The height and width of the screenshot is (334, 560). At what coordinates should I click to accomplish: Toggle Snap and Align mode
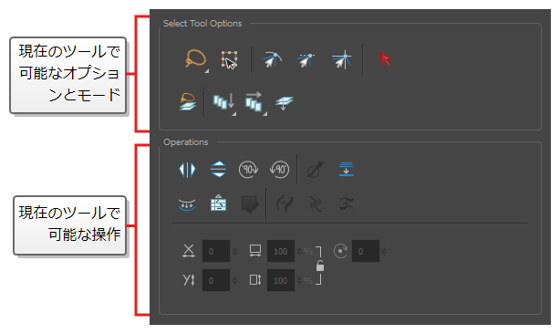tap(306, 60)
